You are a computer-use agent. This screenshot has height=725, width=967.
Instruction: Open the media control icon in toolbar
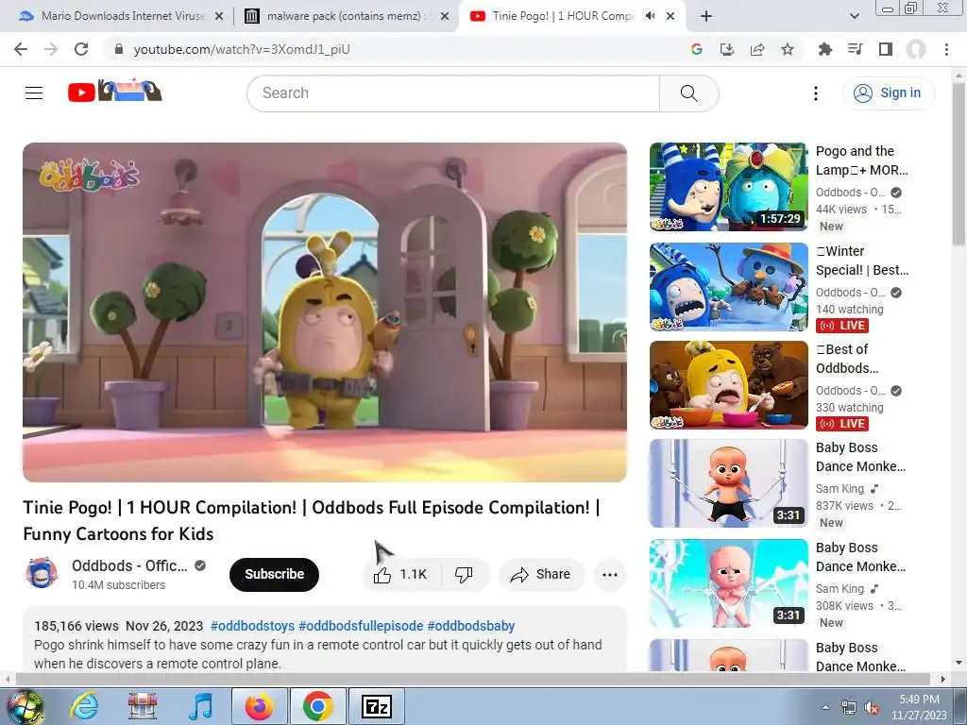click(855, 49)
